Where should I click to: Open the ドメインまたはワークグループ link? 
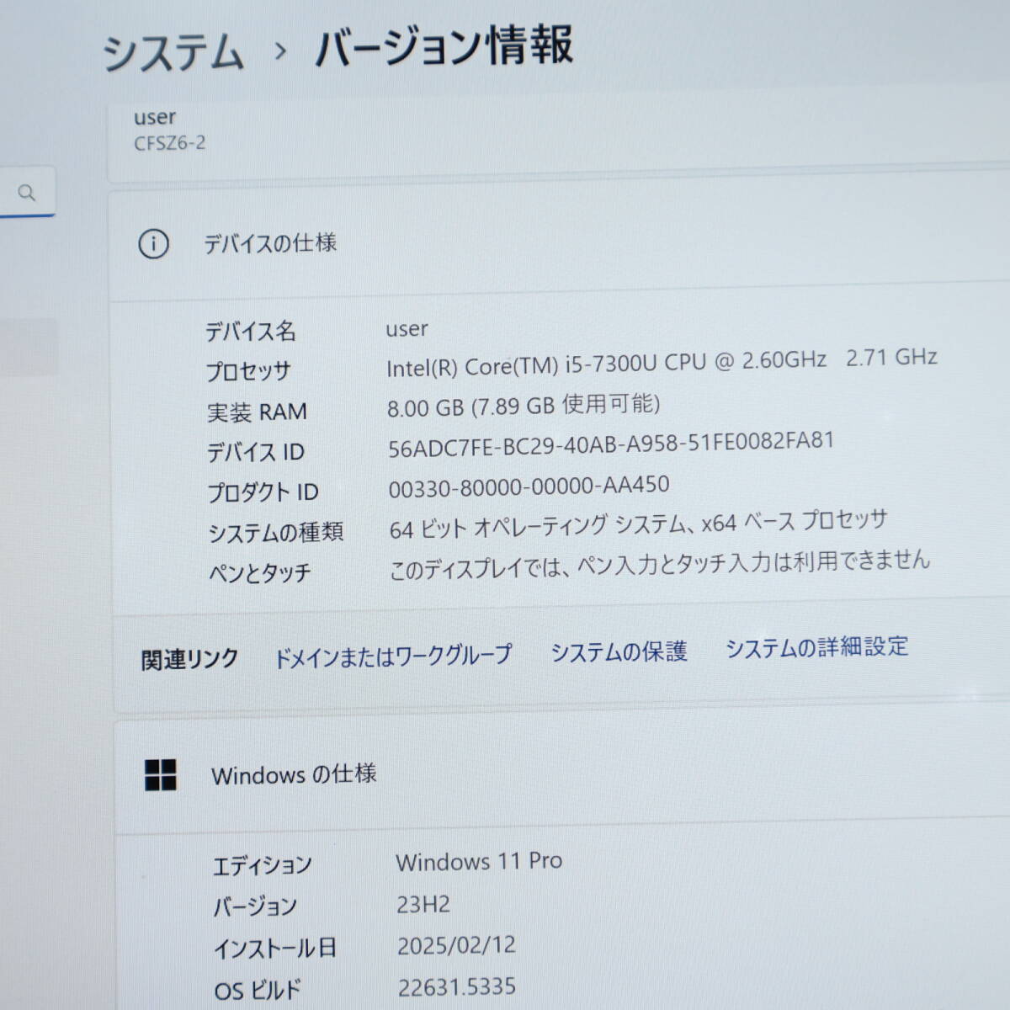[393, 656]
